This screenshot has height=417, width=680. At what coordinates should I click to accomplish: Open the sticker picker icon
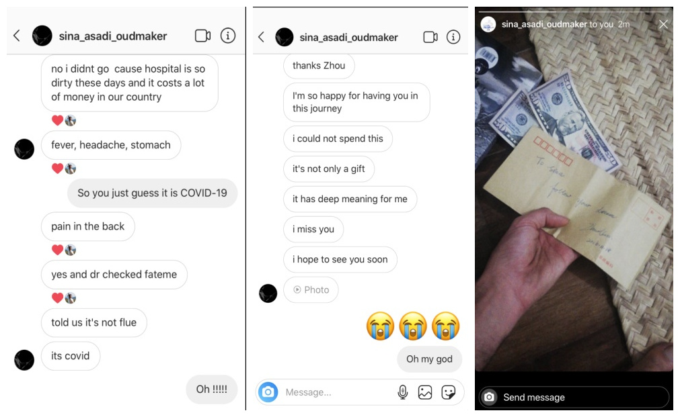point(448,392)
